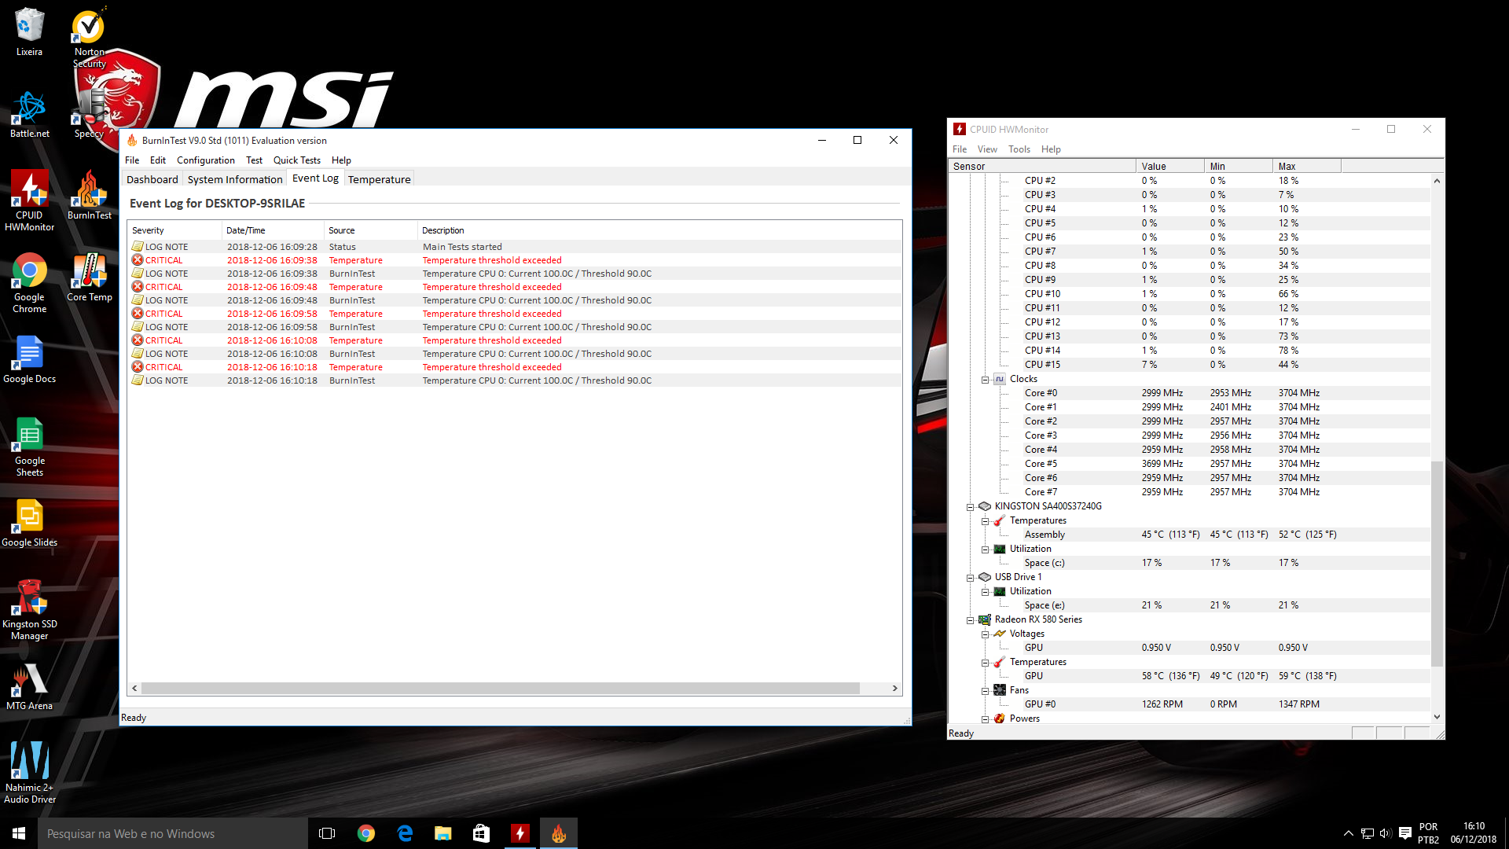
Task: Click event log scroll right arrow
Action: 895,689
